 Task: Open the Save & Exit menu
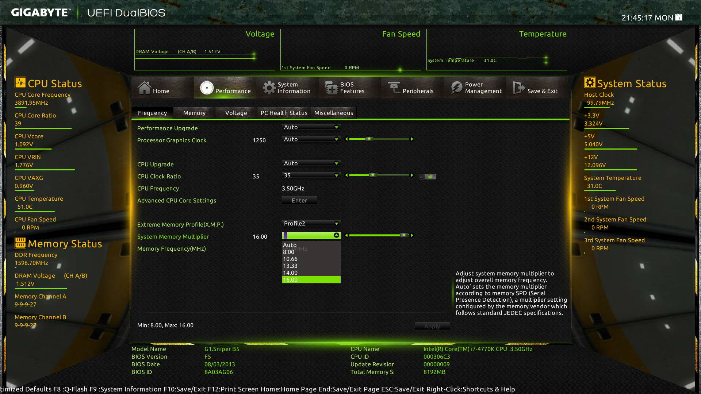(537, 88)
